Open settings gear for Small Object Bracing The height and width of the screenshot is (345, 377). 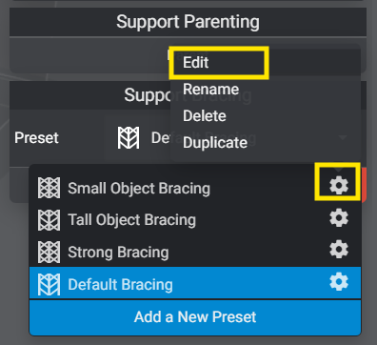(339, 185)
